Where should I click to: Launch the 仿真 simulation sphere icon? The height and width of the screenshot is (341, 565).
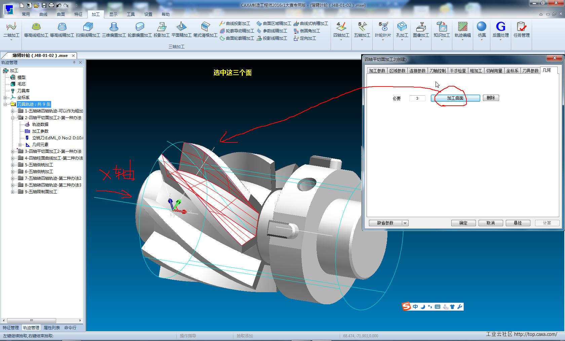coord(482,27)
